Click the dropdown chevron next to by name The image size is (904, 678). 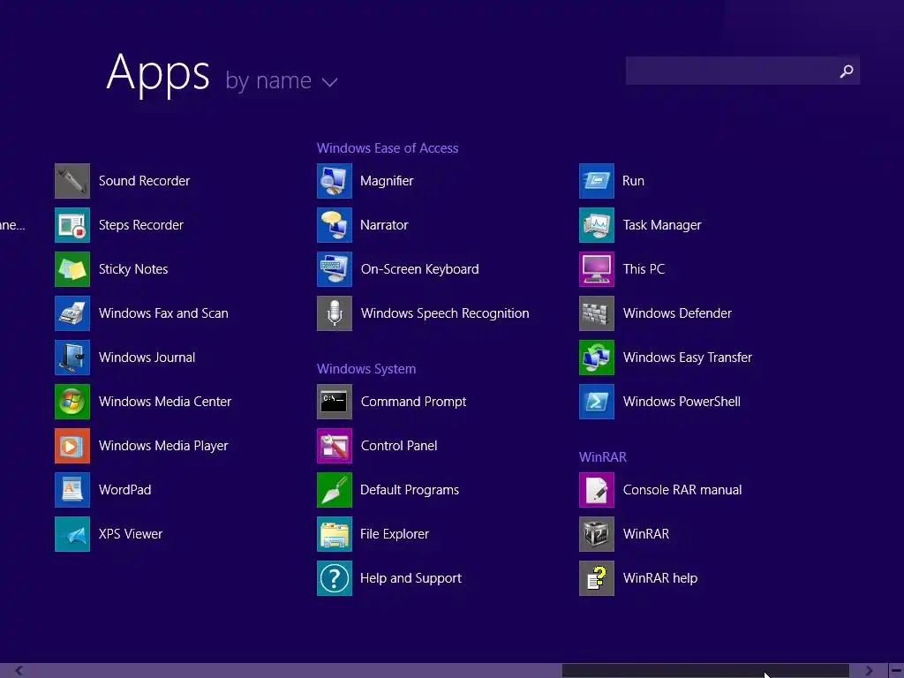pyautogui.click(x=330, y=82)
